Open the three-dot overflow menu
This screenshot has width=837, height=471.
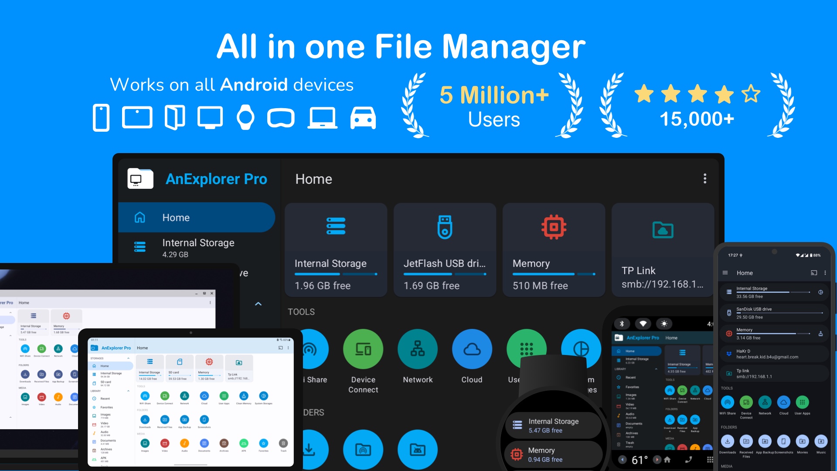pos(705,179)
